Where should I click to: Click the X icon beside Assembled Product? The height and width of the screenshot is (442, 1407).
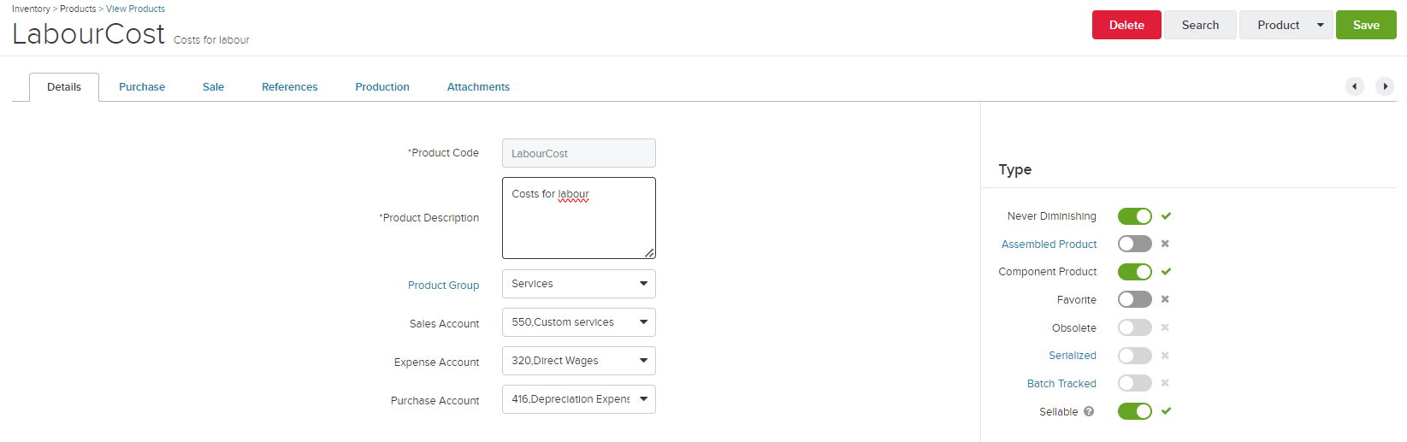click(1165, 244)
